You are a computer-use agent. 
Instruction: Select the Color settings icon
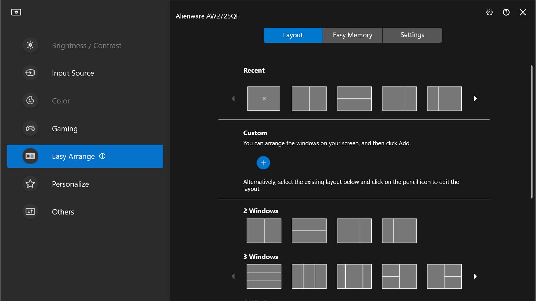30,100
